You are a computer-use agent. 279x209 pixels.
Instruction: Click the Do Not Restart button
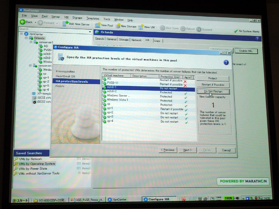pyautogui.click(x=213, y=91)
